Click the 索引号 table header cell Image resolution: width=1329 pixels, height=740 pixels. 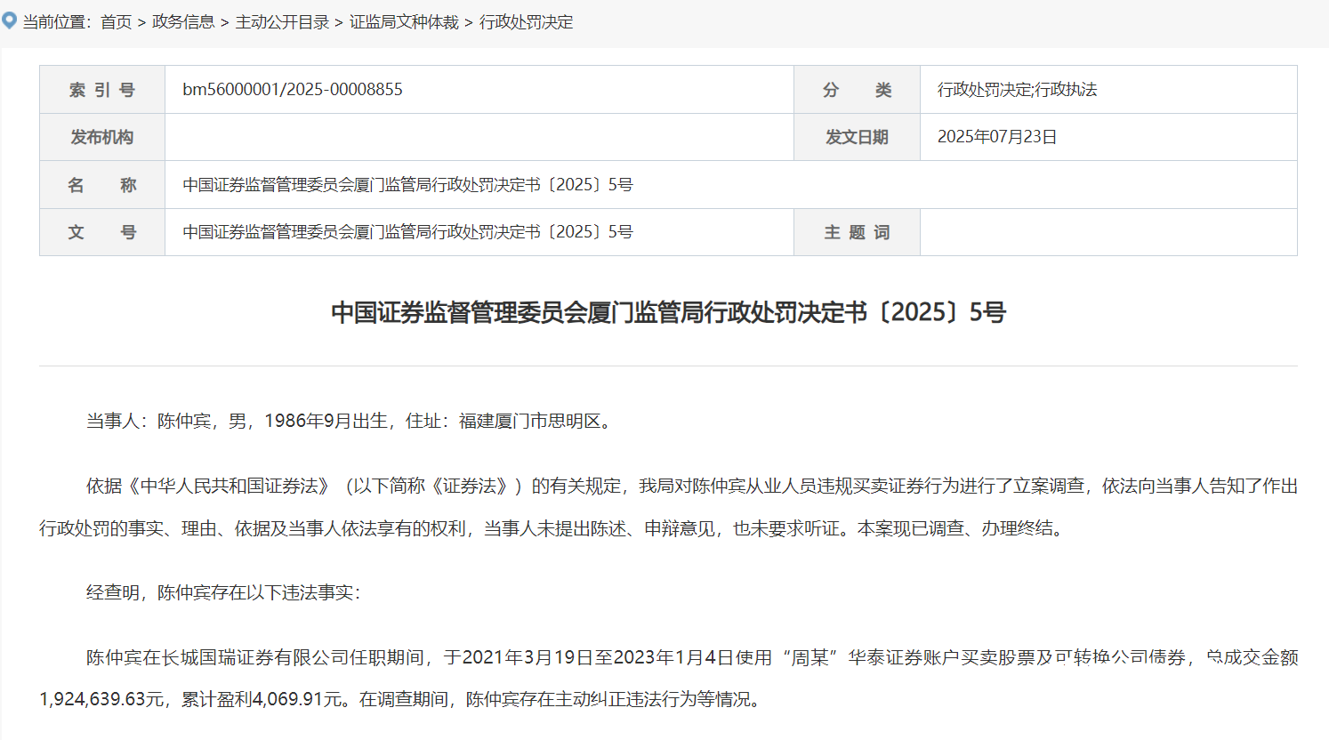click(x=101, y=89)
